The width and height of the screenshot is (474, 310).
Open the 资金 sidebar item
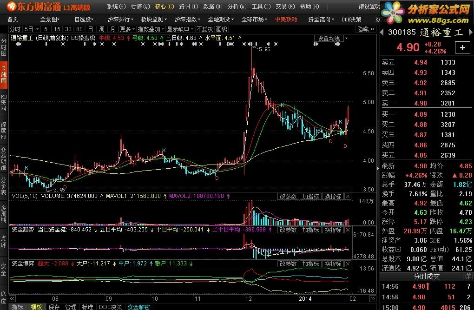pyautogui.click(x=4, y=270)
